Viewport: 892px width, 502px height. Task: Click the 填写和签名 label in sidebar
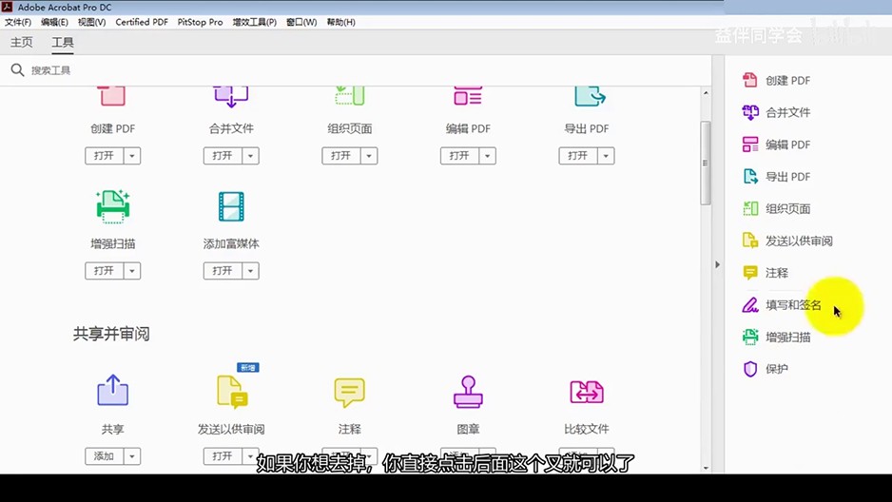pos(793,305)
